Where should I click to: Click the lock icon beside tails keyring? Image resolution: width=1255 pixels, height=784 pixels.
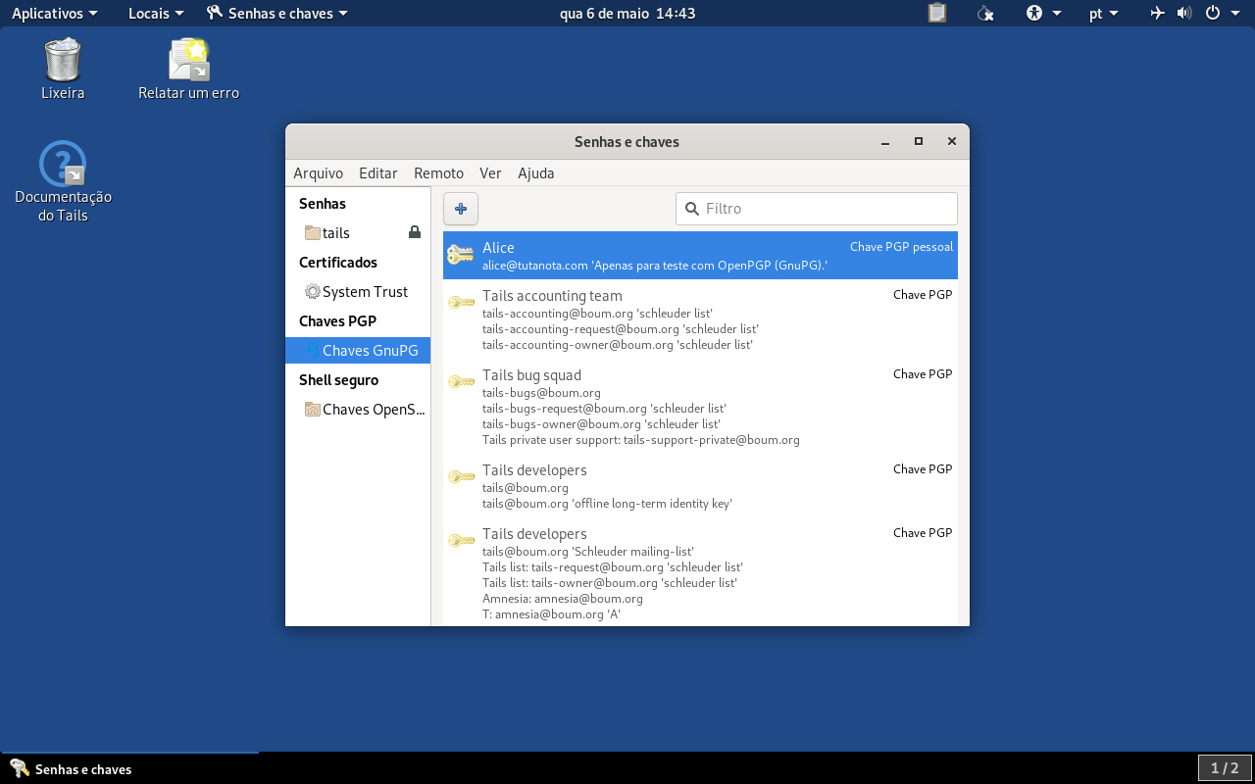click(415, 232)
